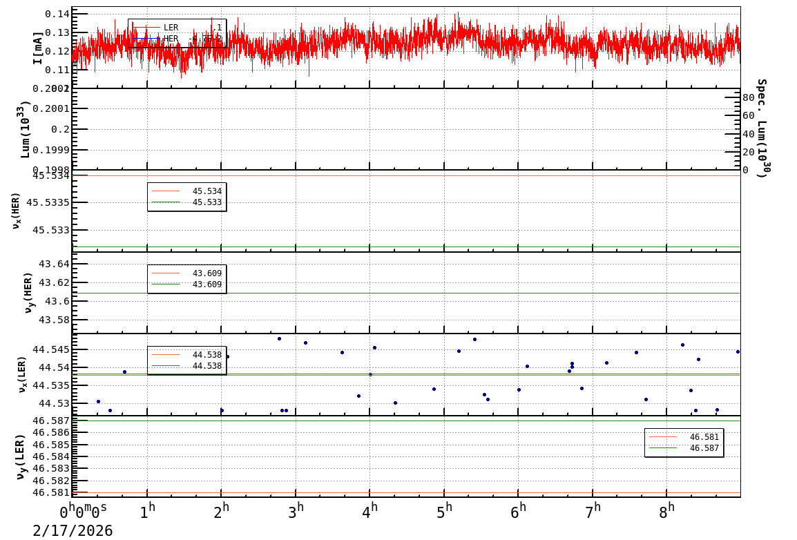Click the LER legend entry in current plot
Viewport: 797px width, 540px height.
pos(171,28)
